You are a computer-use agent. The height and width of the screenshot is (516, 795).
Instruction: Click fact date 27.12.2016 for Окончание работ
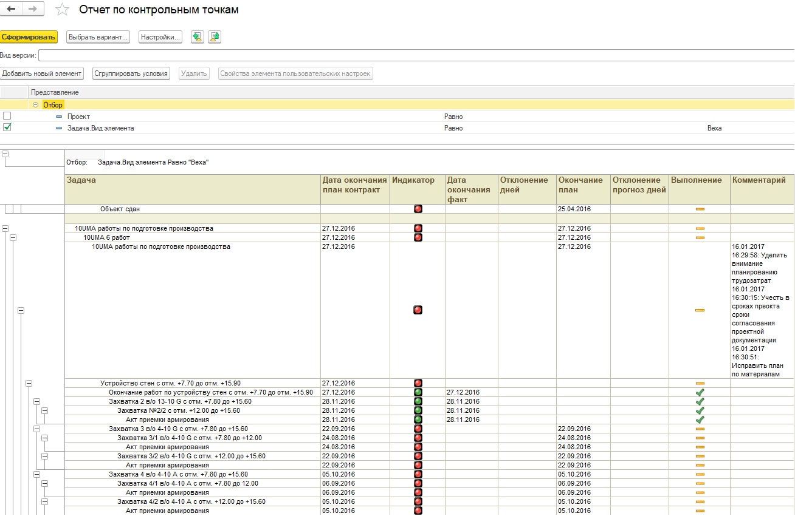coord(463,392)
